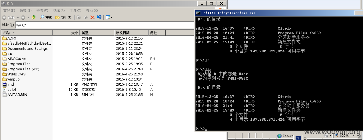Open the Views dropdown button
Viewport: 363px width, 140px height.
109,17
